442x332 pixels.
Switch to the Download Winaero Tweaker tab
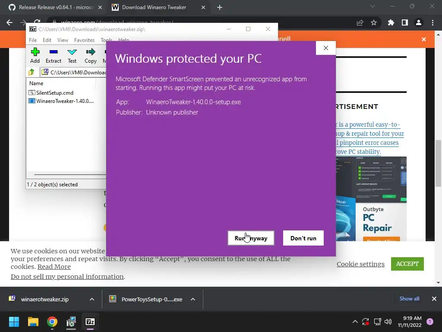(154, 7)
